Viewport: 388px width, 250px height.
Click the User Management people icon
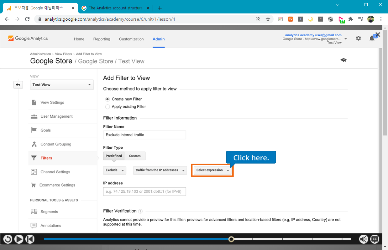34,116
